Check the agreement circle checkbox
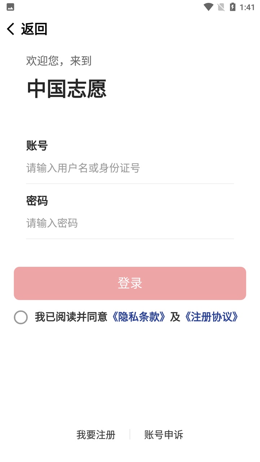 coord(21,317)
